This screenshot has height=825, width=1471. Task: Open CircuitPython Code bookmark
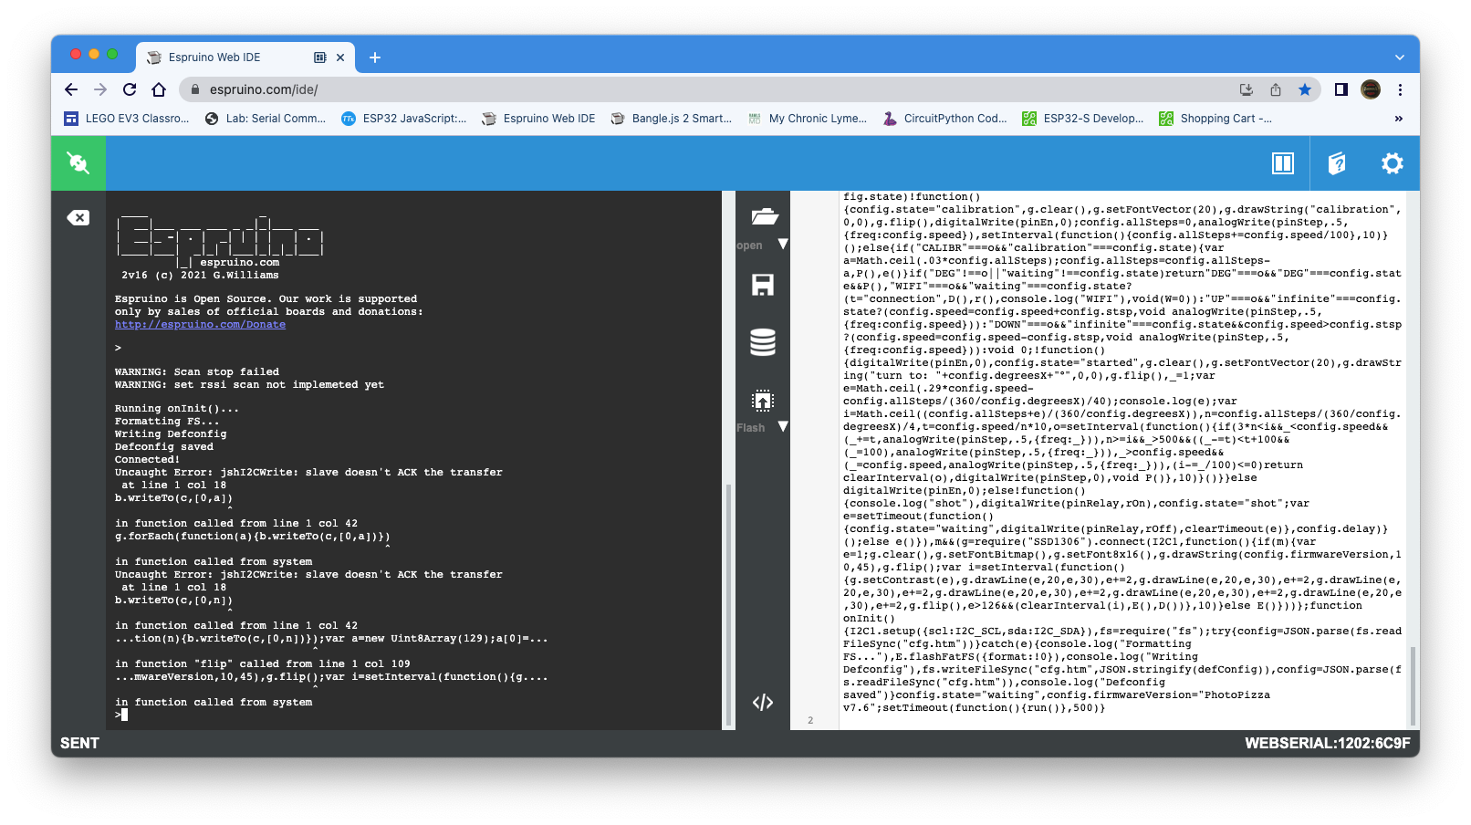pos(945,119)
